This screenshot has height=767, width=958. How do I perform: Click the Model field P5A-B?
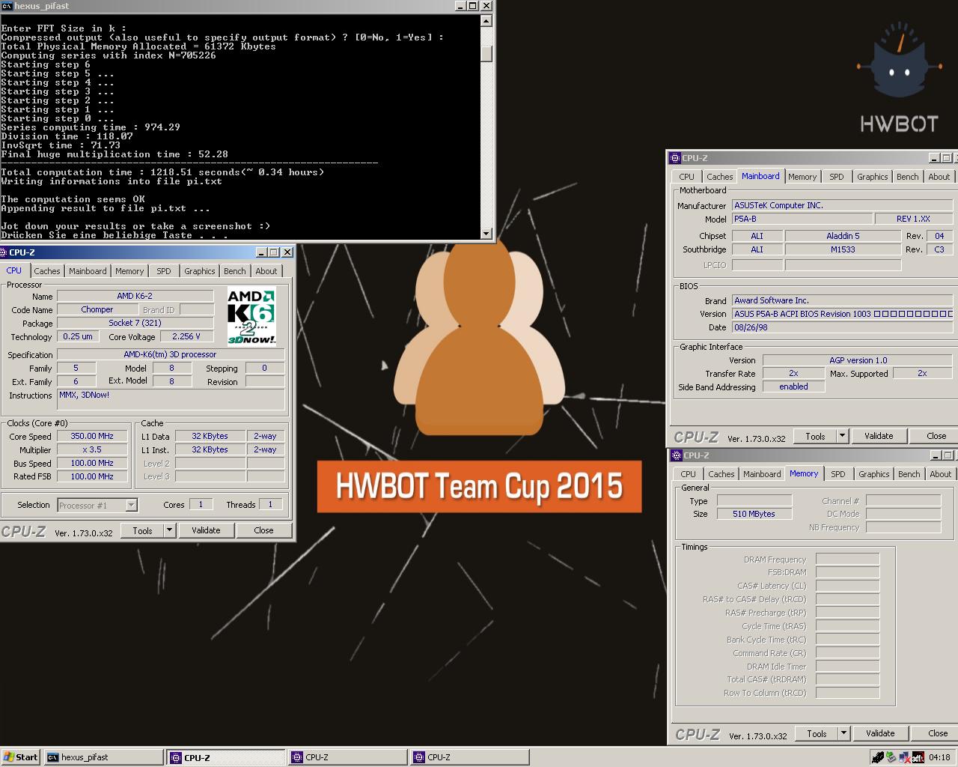tap(802, 219)
